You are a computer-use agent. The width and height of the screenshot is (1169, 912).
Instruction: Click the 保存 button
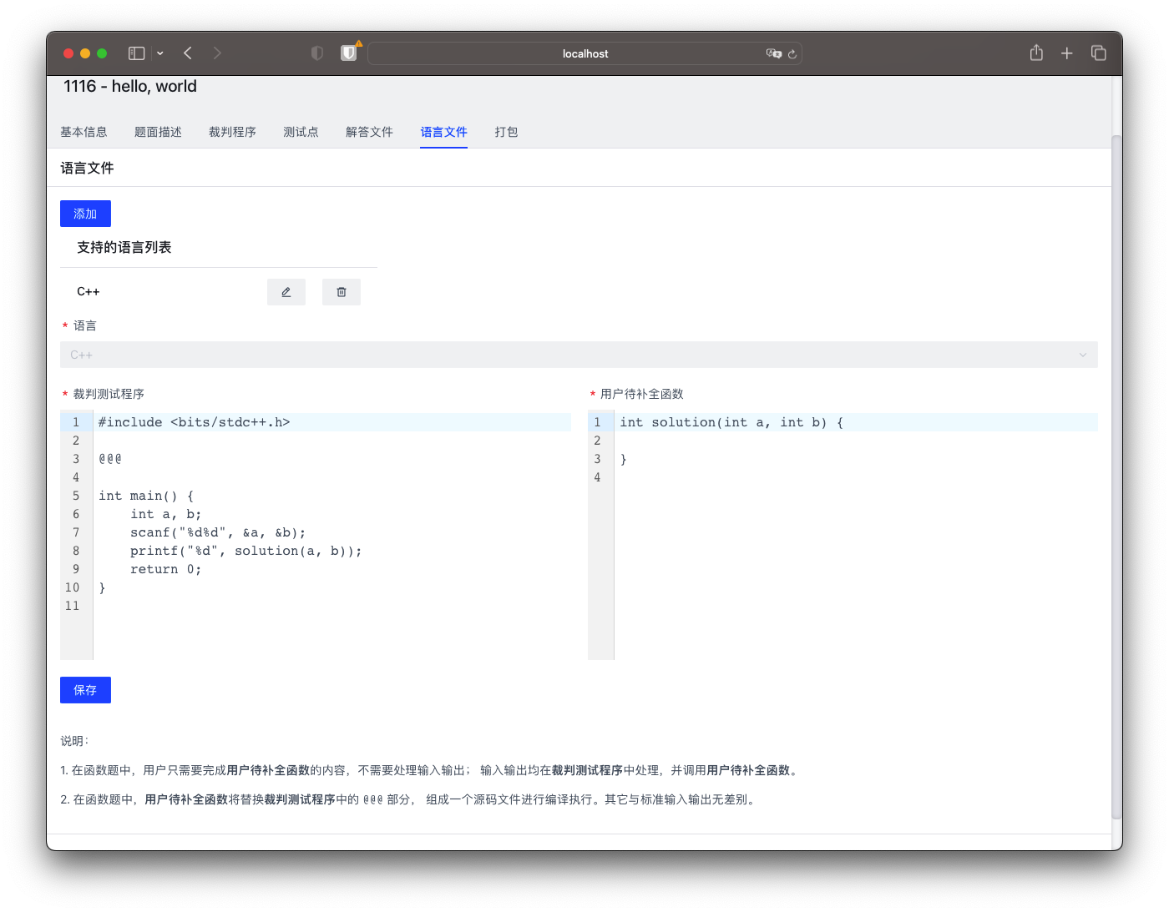coord(85,690)
